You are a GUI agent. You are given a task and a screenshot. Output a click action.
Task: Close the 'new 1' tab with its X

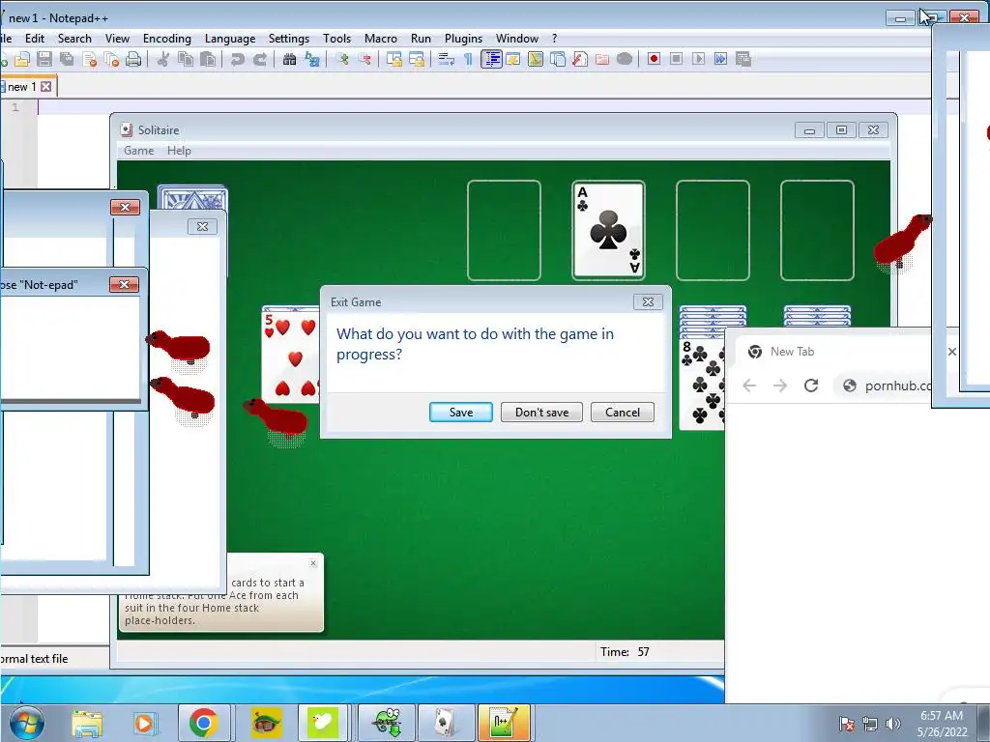(46, 86)
